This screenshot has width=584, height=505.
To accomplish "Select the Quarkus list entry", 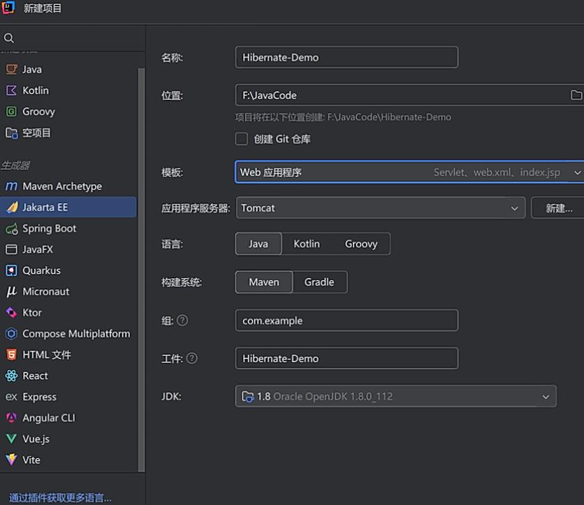I will click(68, 270).
